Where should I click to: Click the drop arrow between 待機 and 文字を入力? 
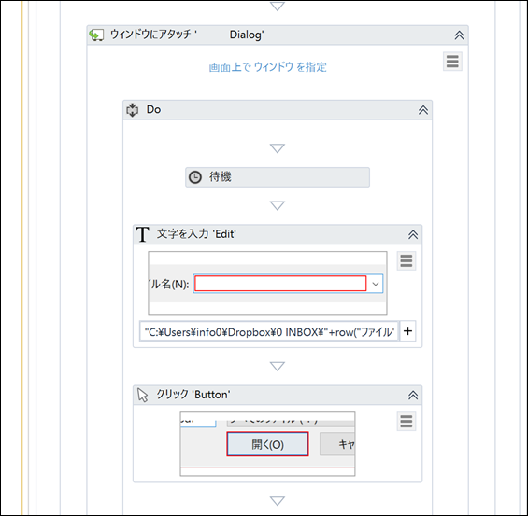click(278, 205)
